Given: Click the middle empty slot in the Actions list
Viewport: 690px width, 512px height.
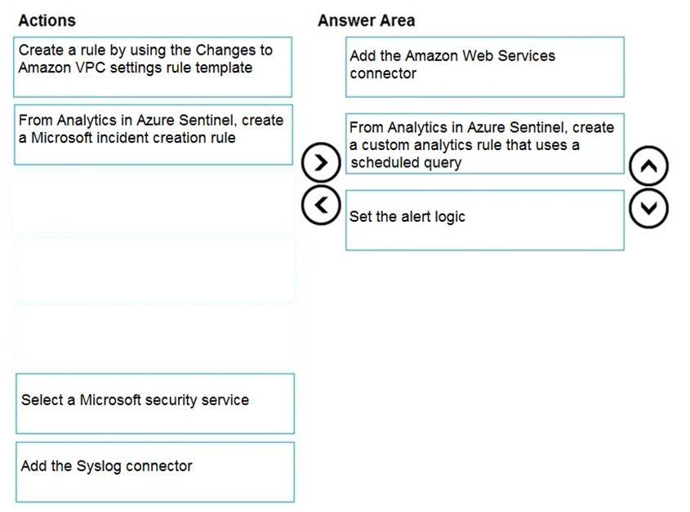Looking at the screenshot, I should tap(154, 269).
